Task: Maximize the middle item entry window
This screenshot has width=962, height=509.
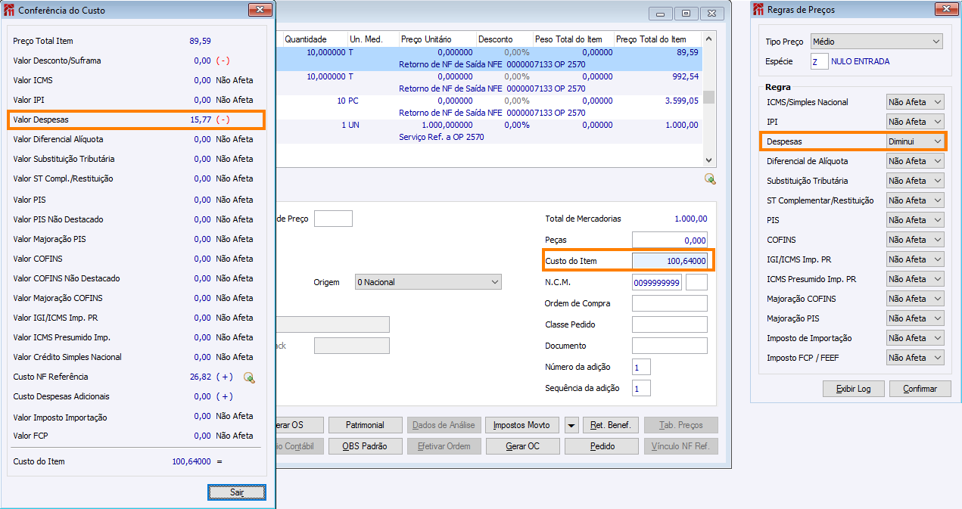Action: (686, 13)
